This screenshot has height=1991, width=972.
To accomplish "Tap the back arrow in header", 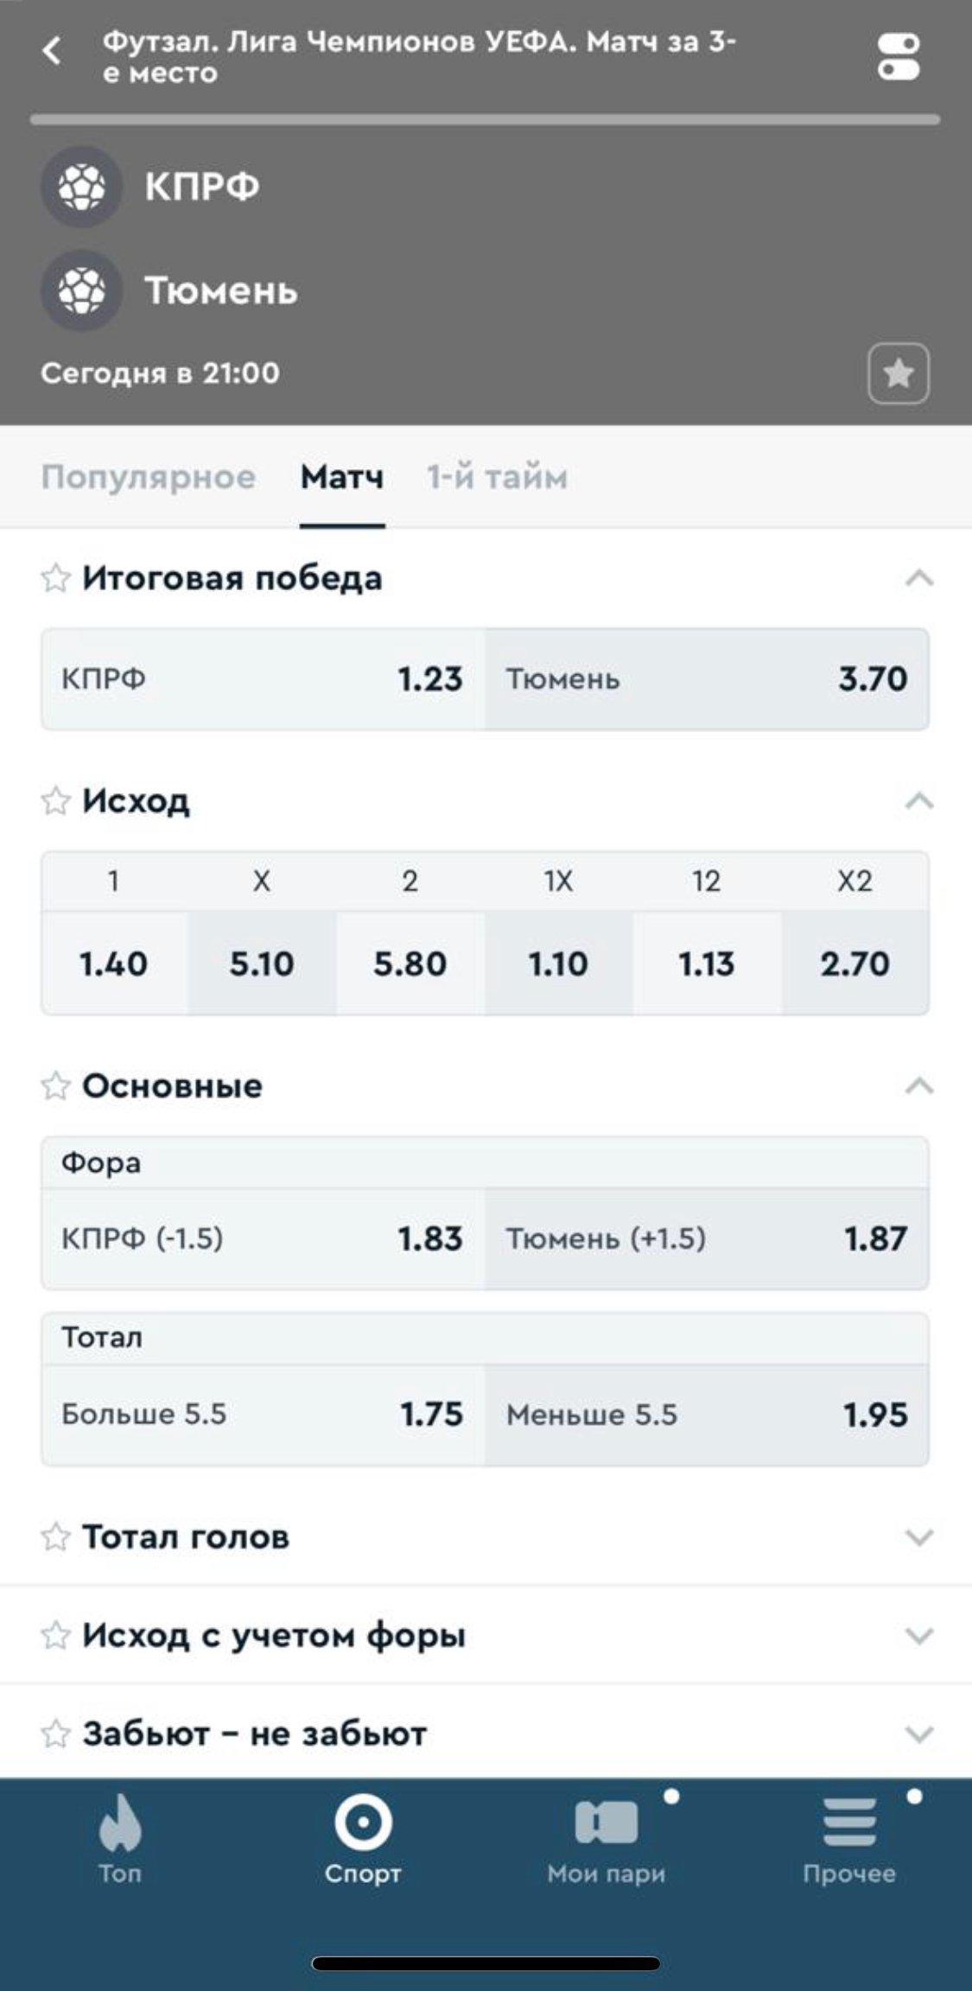I will [53, 51].
